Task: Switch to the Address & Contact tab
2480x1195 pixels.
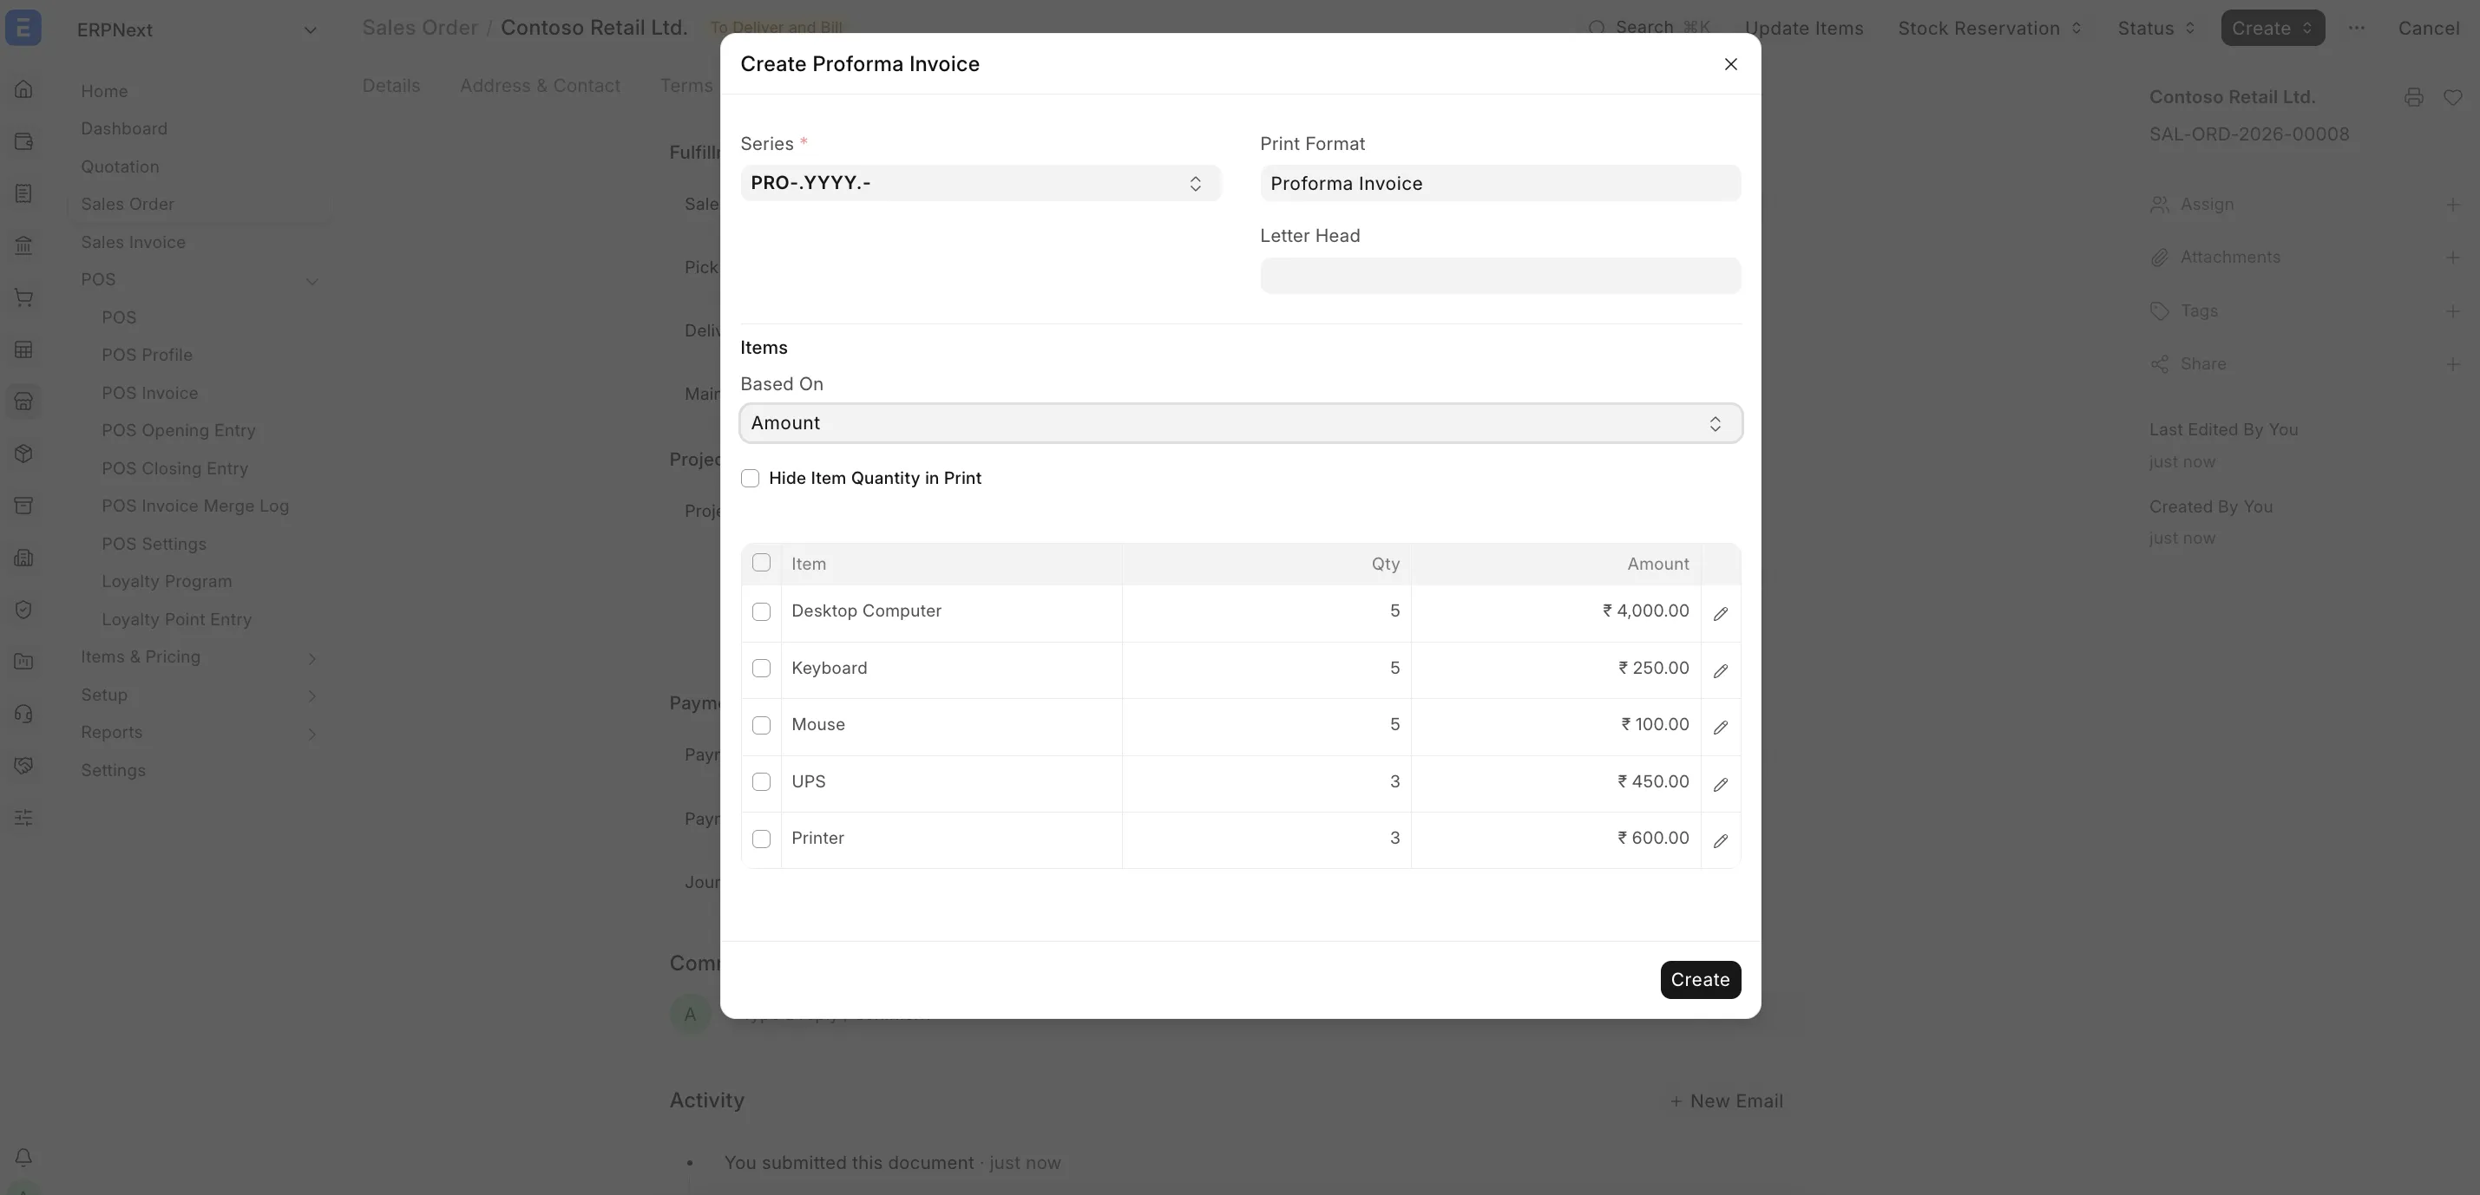Action: pos(540,86)
